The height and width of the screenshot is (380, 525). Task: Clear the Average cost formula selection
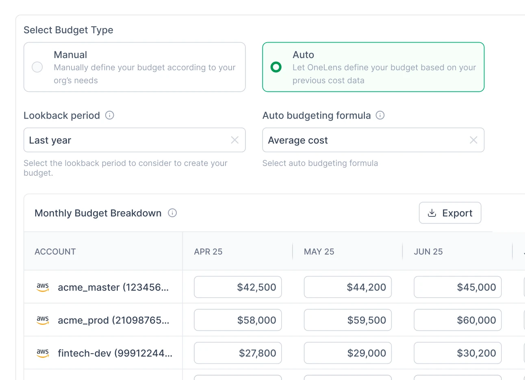(473, 140)
